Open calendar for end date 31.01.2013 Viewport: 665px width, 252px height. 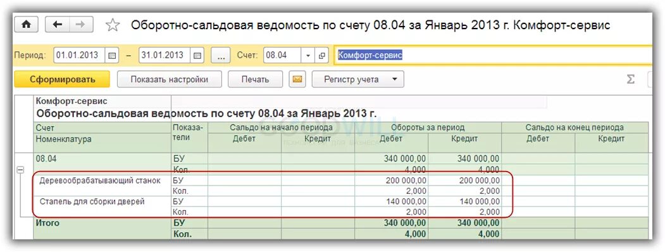coord(197,55)
